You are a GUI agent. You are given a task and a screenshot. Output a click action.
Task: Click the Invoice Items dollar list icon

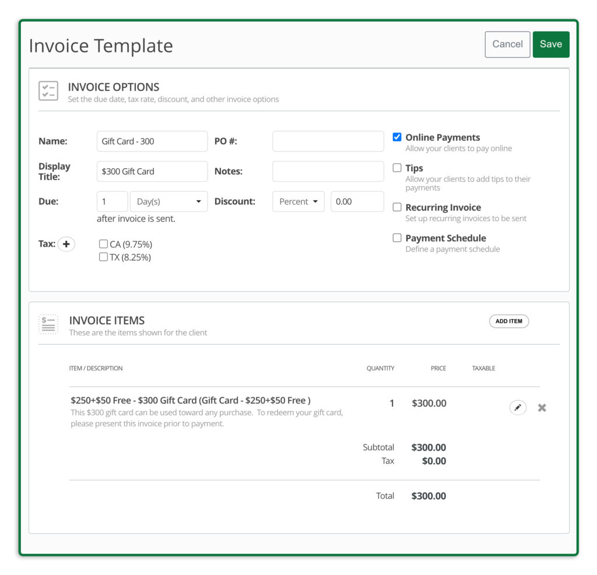48,324
